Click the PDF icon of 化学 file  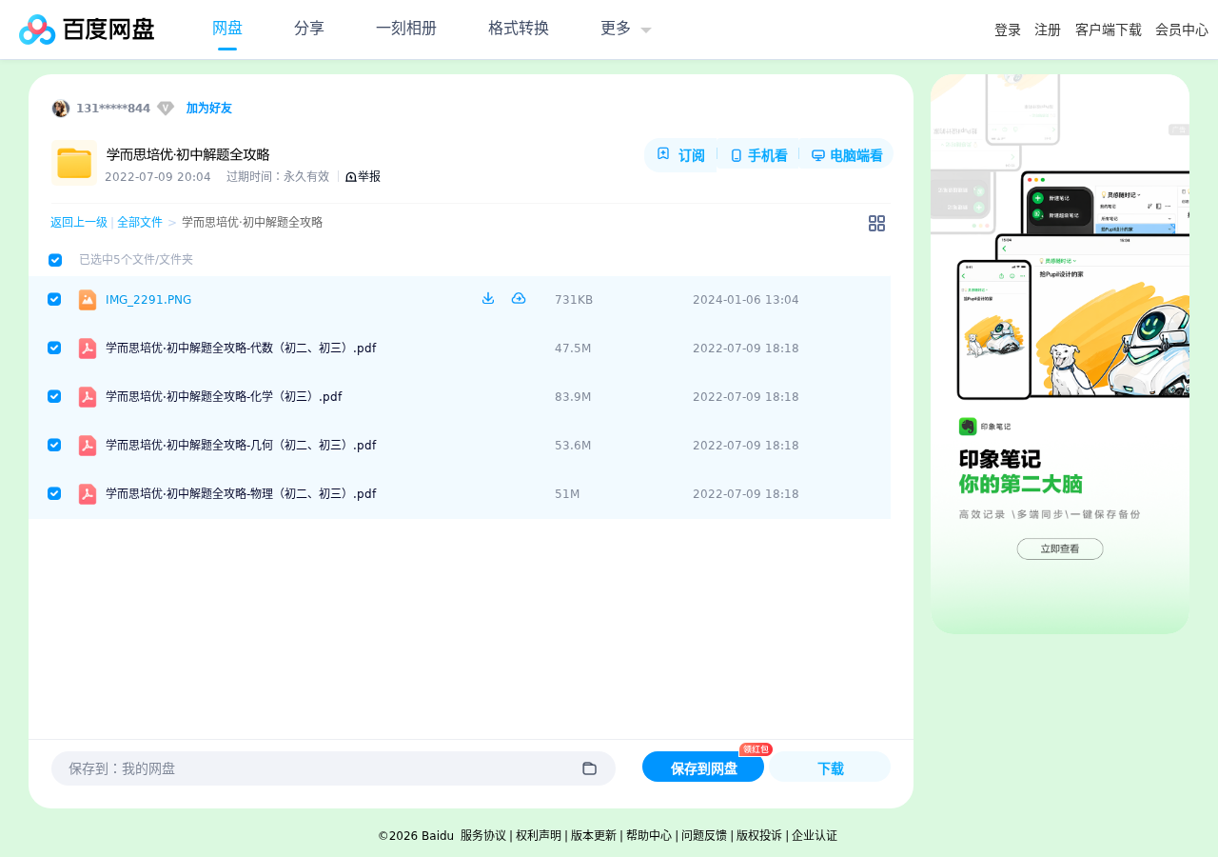(88, 397)
